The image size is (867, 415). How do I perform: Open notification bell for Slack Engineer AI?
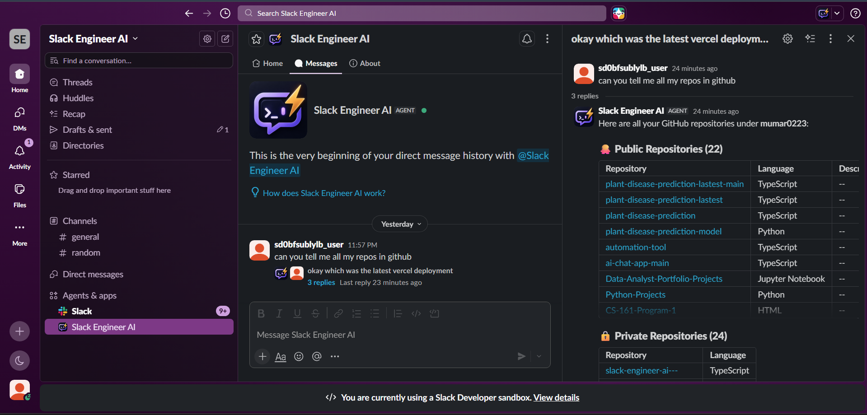click(x=527, y=39)
